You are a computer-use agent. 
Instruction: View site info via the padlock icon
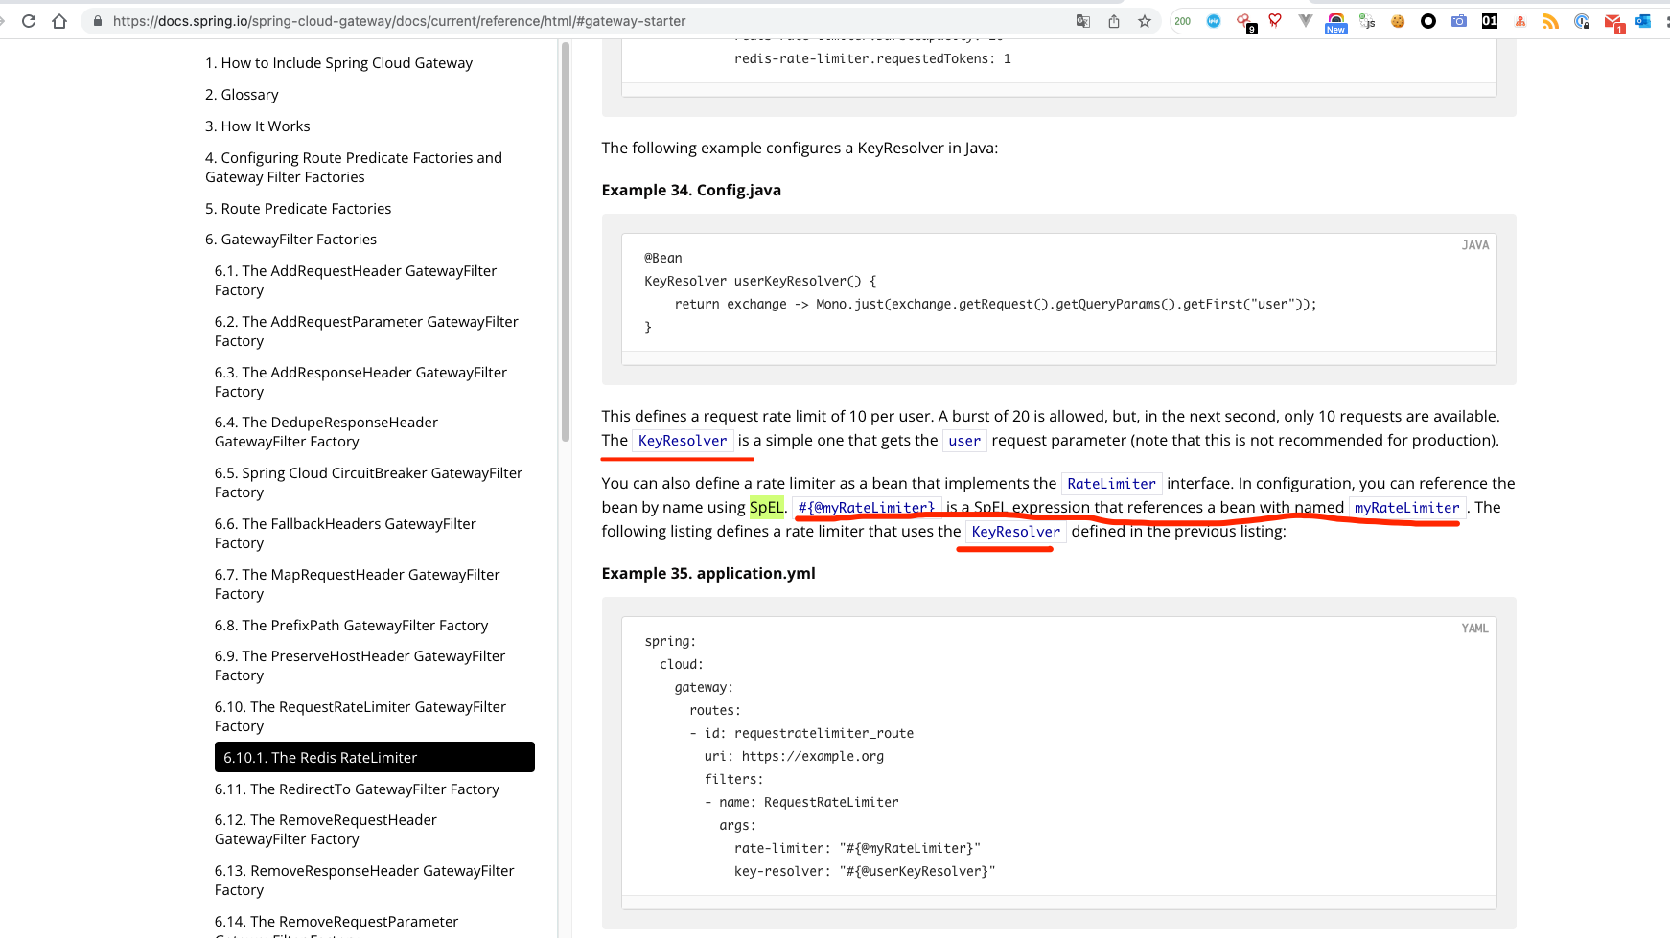click(97, 21)
